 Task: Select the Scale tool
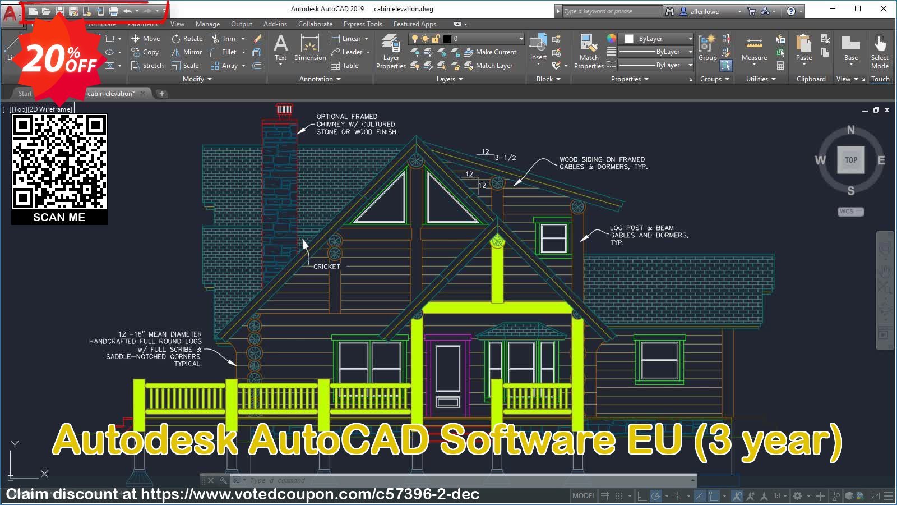coord(185,66)
